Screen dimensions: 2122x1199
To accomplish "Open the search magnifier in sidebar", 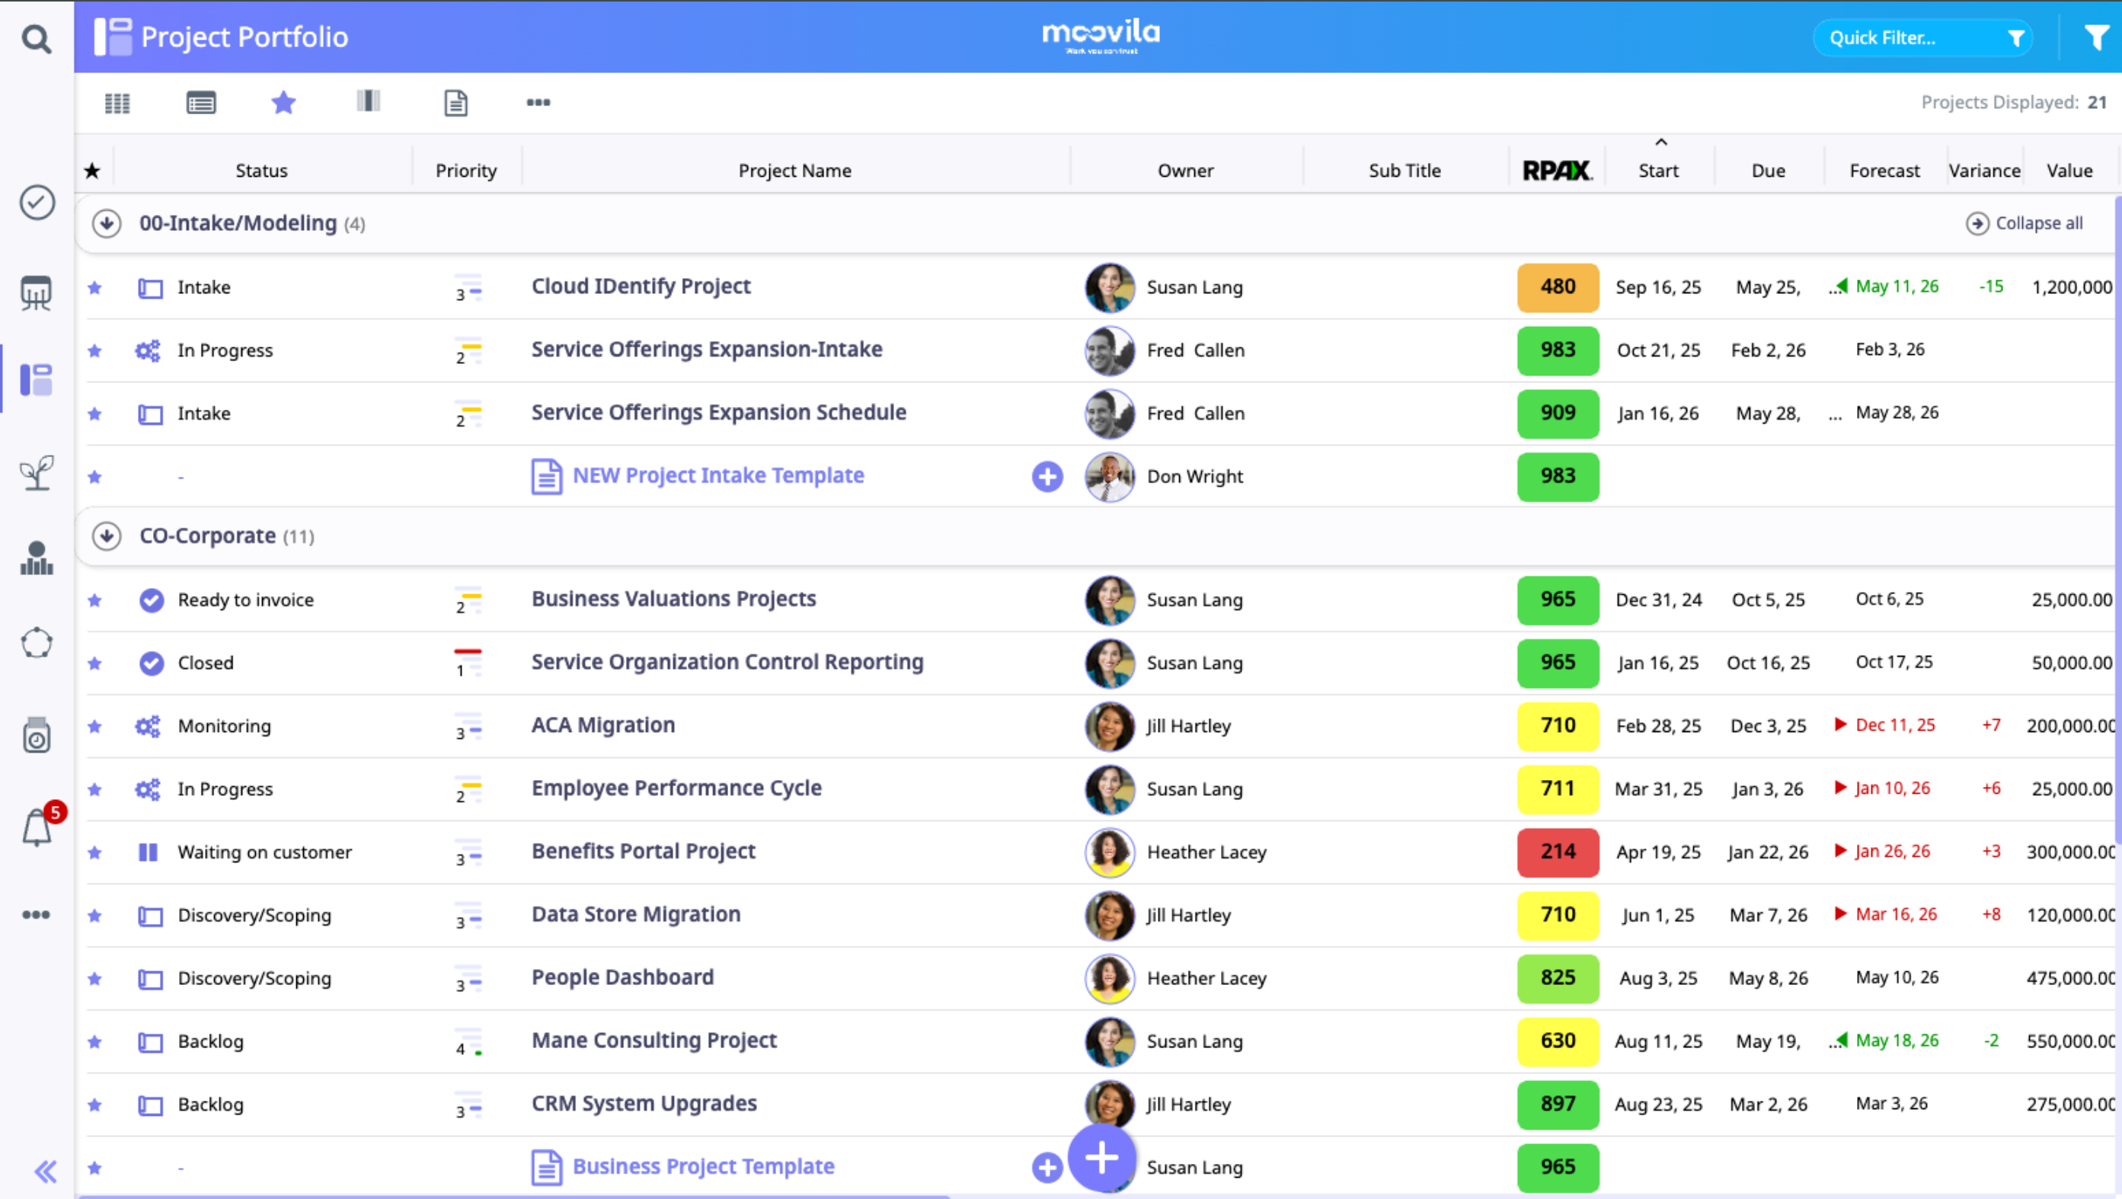I will [37, 38].
